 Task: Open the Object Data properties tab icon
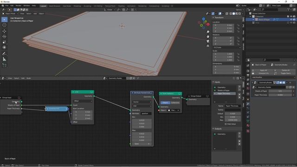point(248,121)
